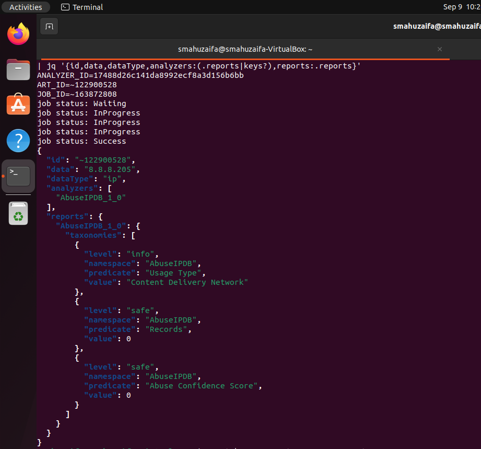Launch Ubuntu Software from the dock
The height and width of the screenshot is (449, 481).
click(x=18, y=105)
